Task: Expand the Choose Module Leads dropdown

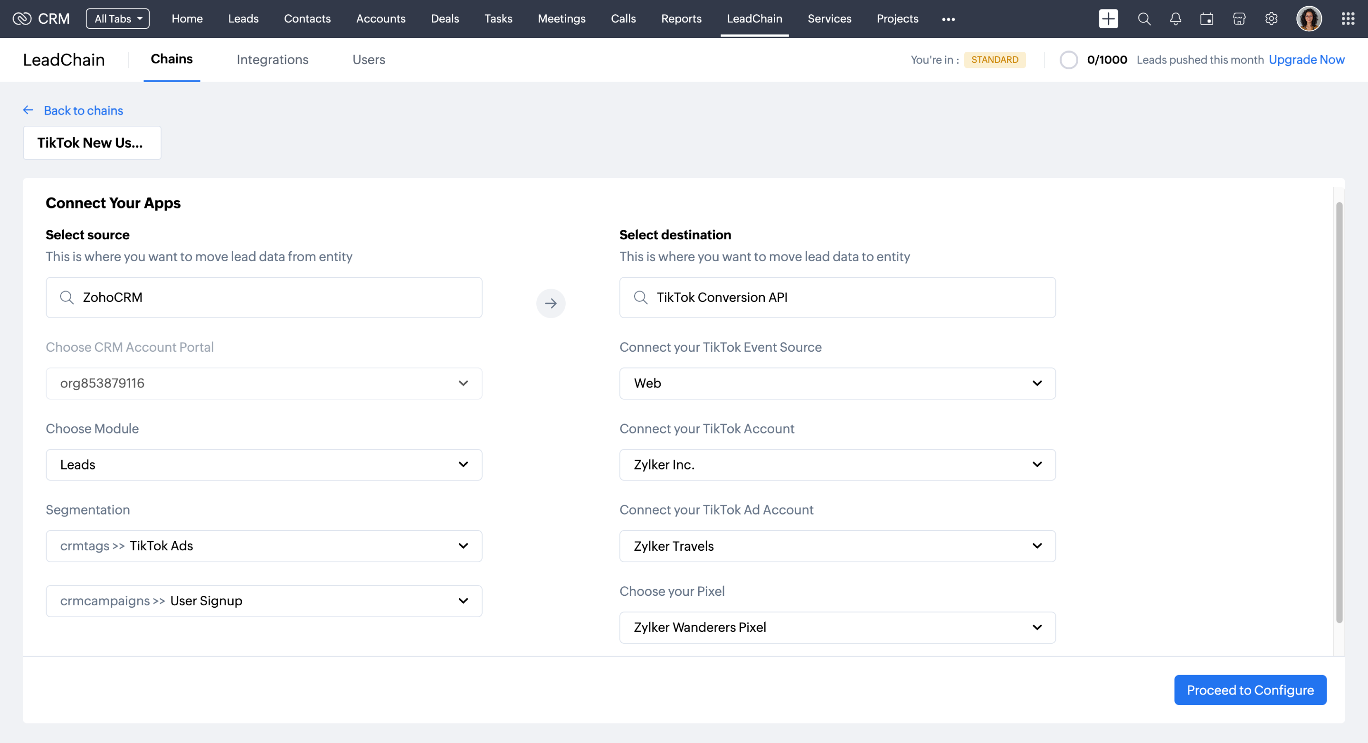Action: tap(264, 465)
